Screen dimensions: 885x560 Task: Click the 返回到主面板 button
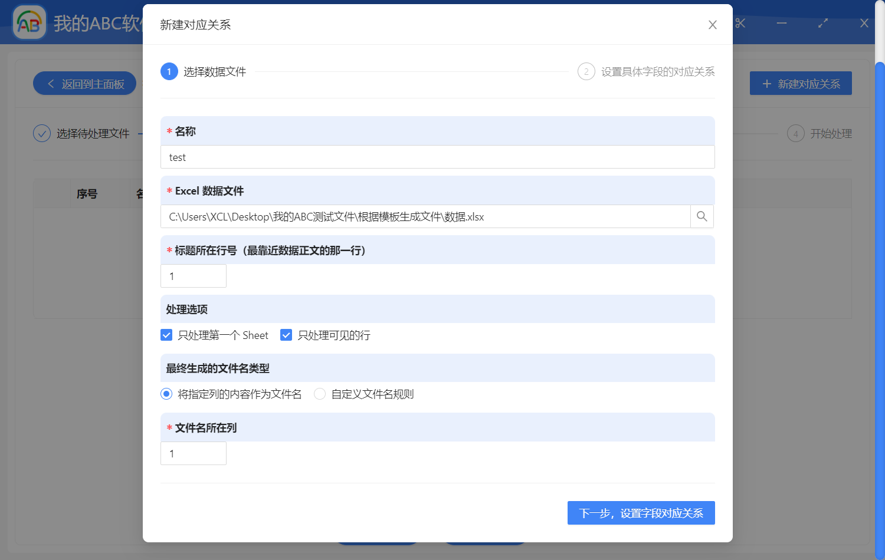(x=84, y=83)
